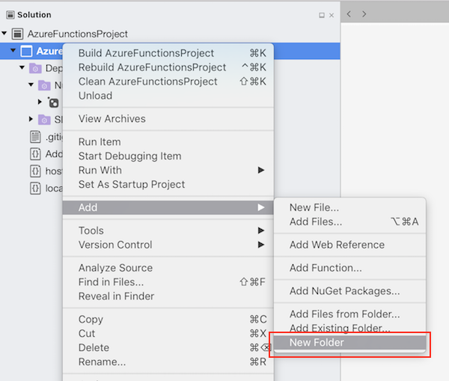The width and height of the screenshot is (449, 381).
Task: Choose Add Function... from the submenu
Action: (x=326, y=268)
